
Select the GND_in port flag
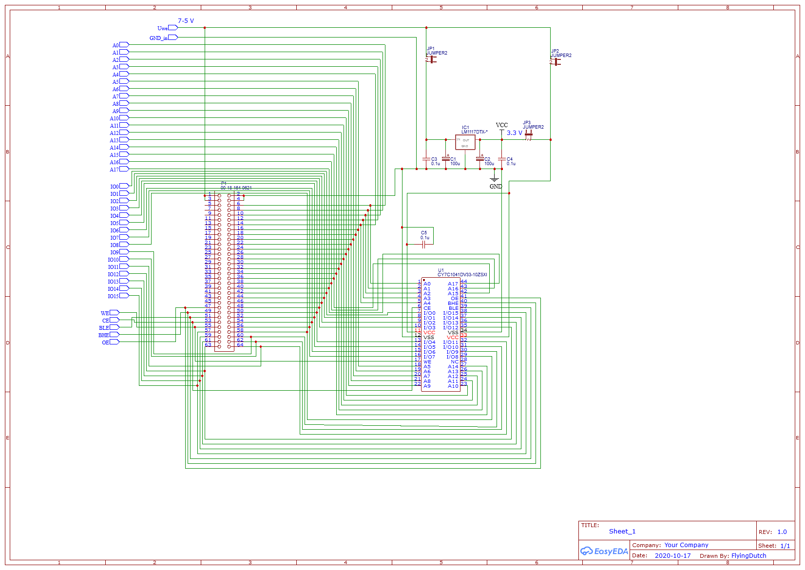click(173, 38)
